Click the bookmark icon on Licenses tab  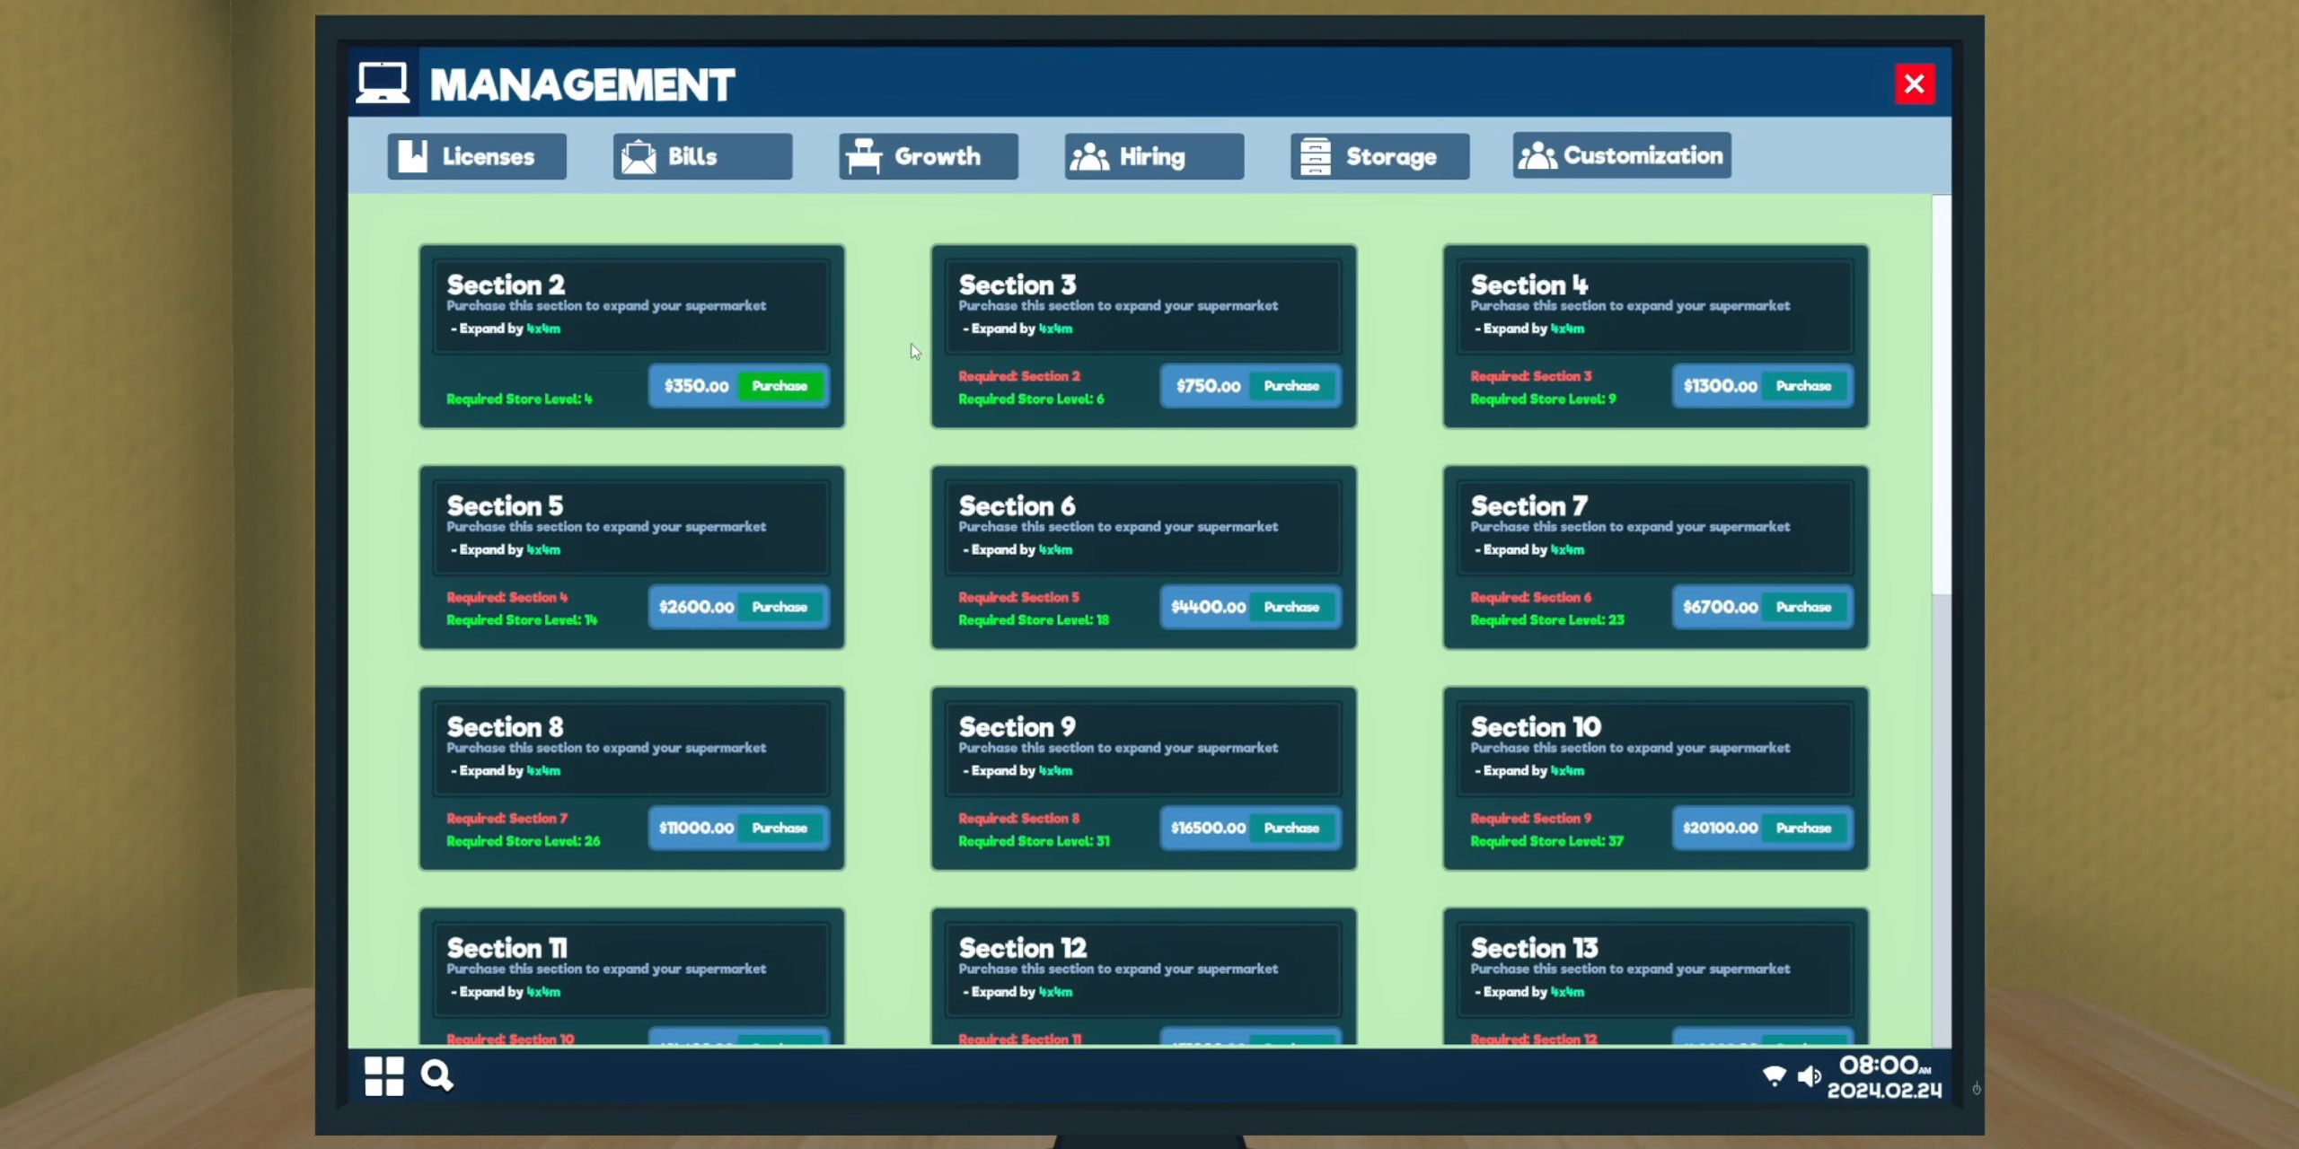pyautogui.click(x=412, y=156)
